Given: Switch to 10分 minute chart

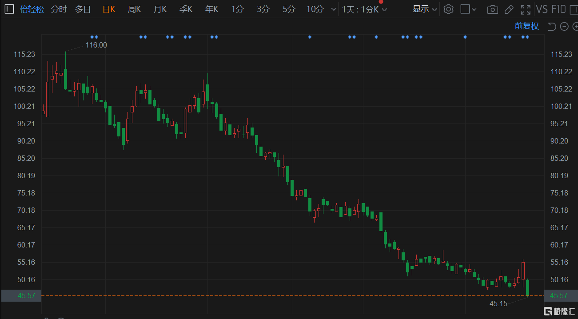Looking at the screenshot, I should tap(315, 9).
